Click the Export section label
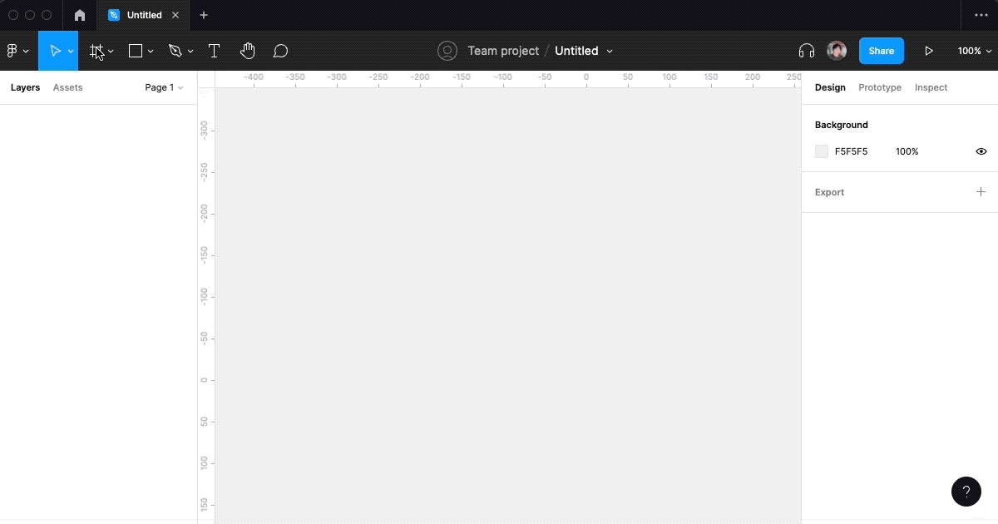 pos(829,192)
